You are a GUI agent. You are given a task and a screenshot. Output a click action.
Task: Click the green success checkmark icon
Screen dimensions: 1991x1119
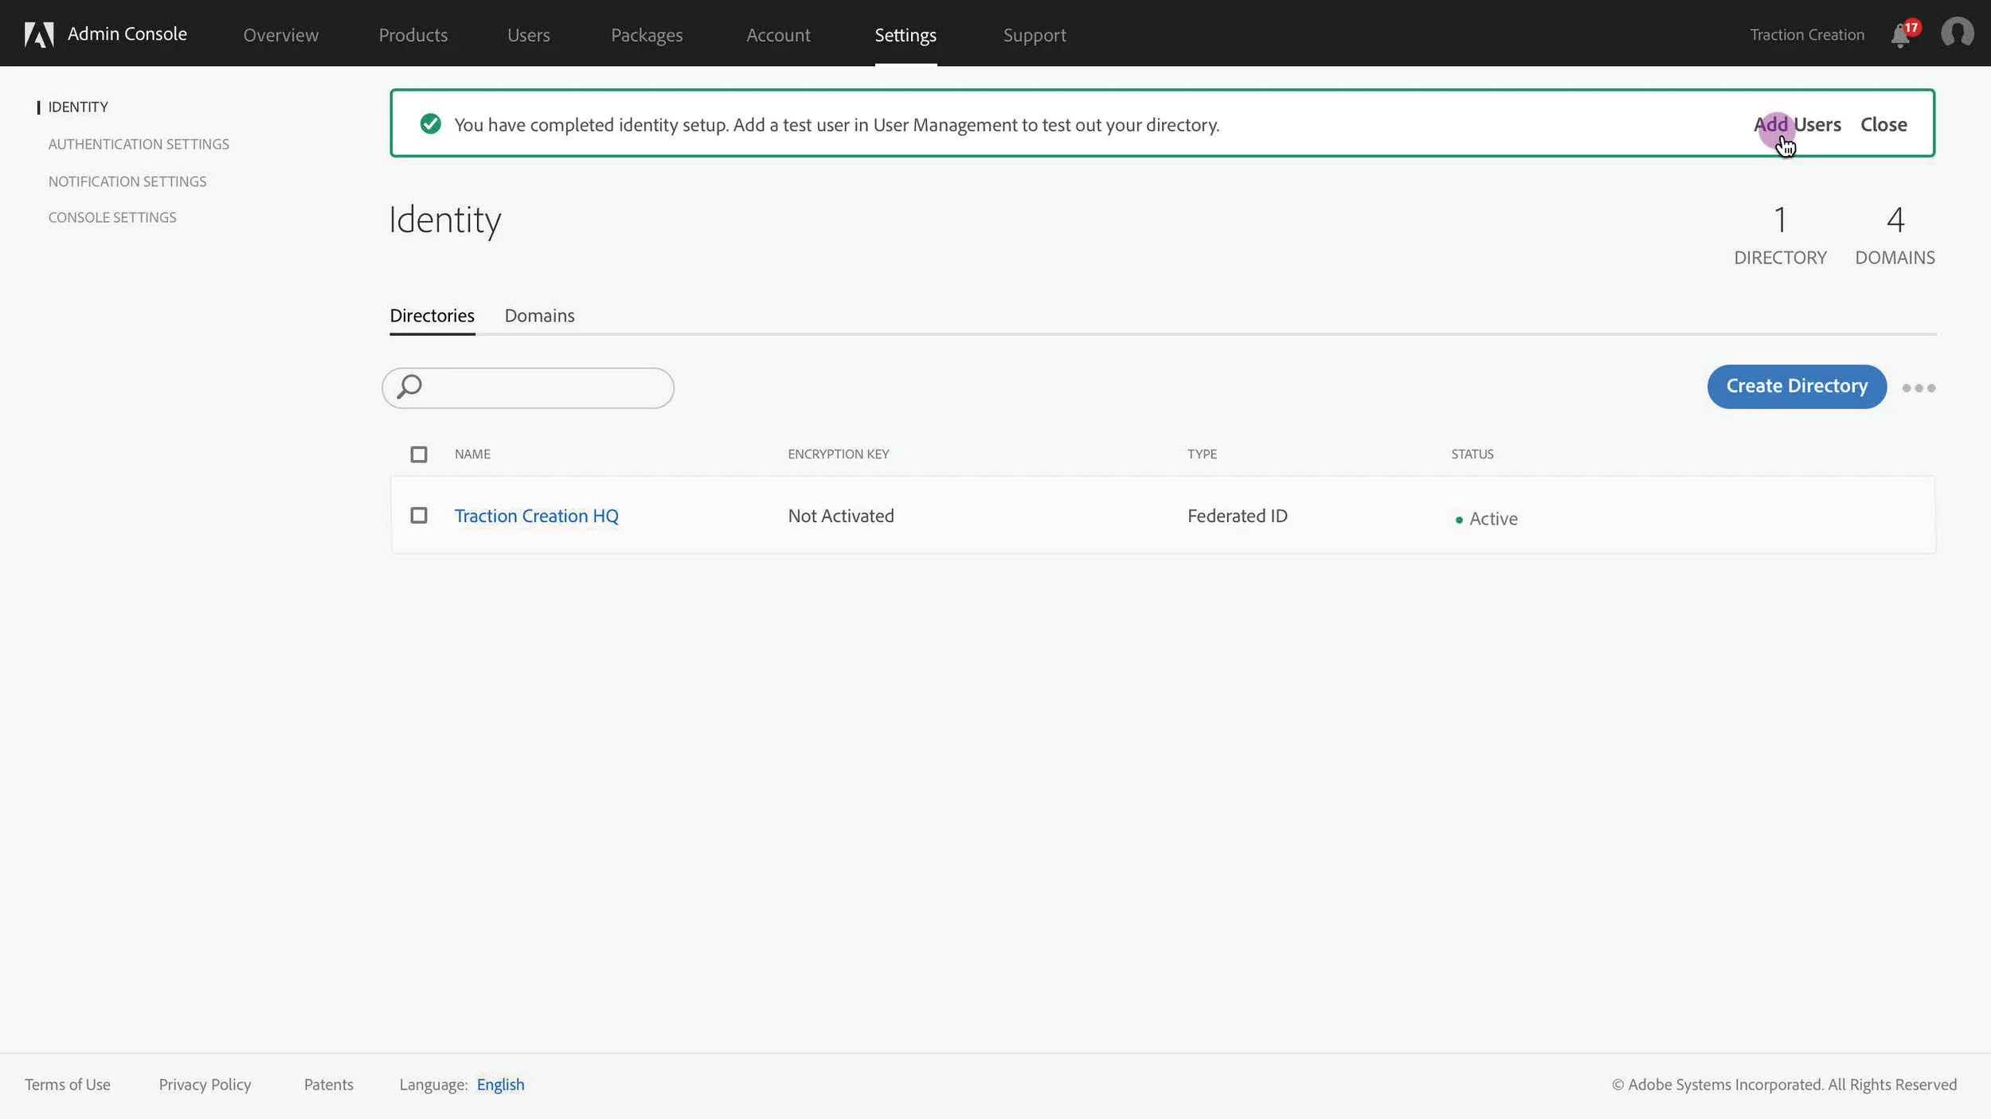pyautogui.click(x=430, y=124)
